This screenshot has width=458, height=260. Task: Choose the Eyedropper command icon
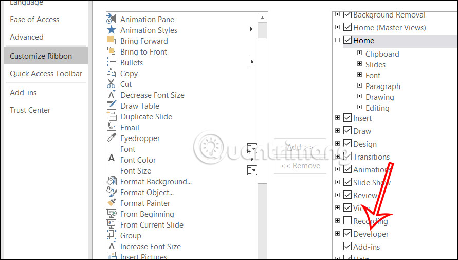tap(111, 138)
